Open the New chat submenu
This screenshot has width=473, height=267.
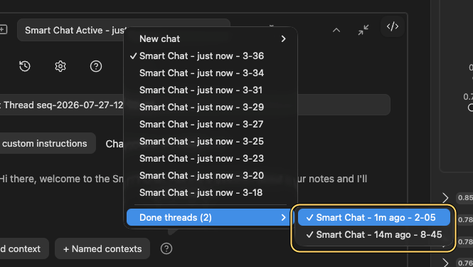[x=211, y=38]
